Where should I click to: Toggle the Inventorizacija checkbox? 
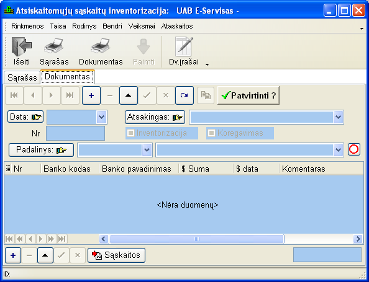point(130,133)
